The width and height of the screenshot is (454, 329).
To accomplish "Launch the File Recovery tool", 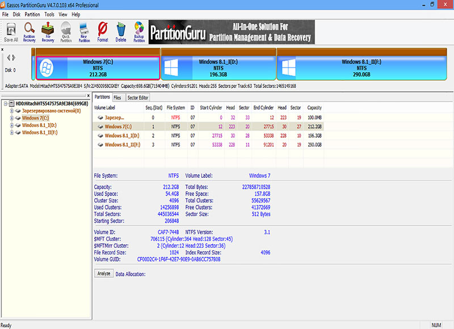I will click(48, 32).
